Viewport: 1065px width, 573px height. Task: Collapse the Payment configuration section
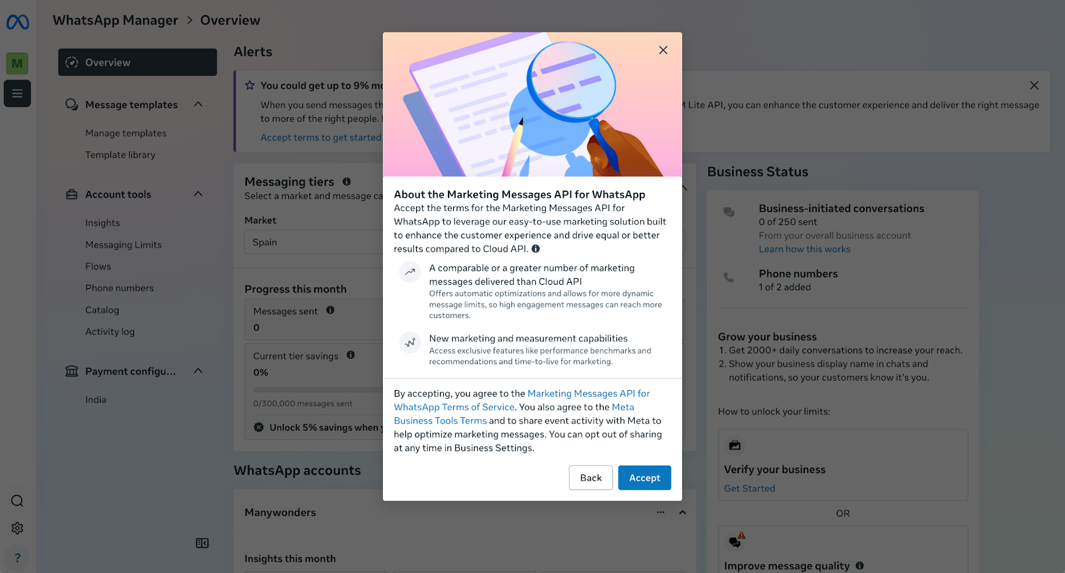click(198, 371)
